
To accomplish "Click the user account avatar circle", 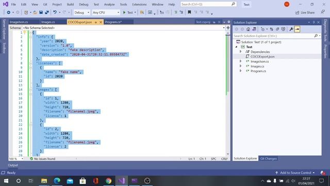I will 287,4.
